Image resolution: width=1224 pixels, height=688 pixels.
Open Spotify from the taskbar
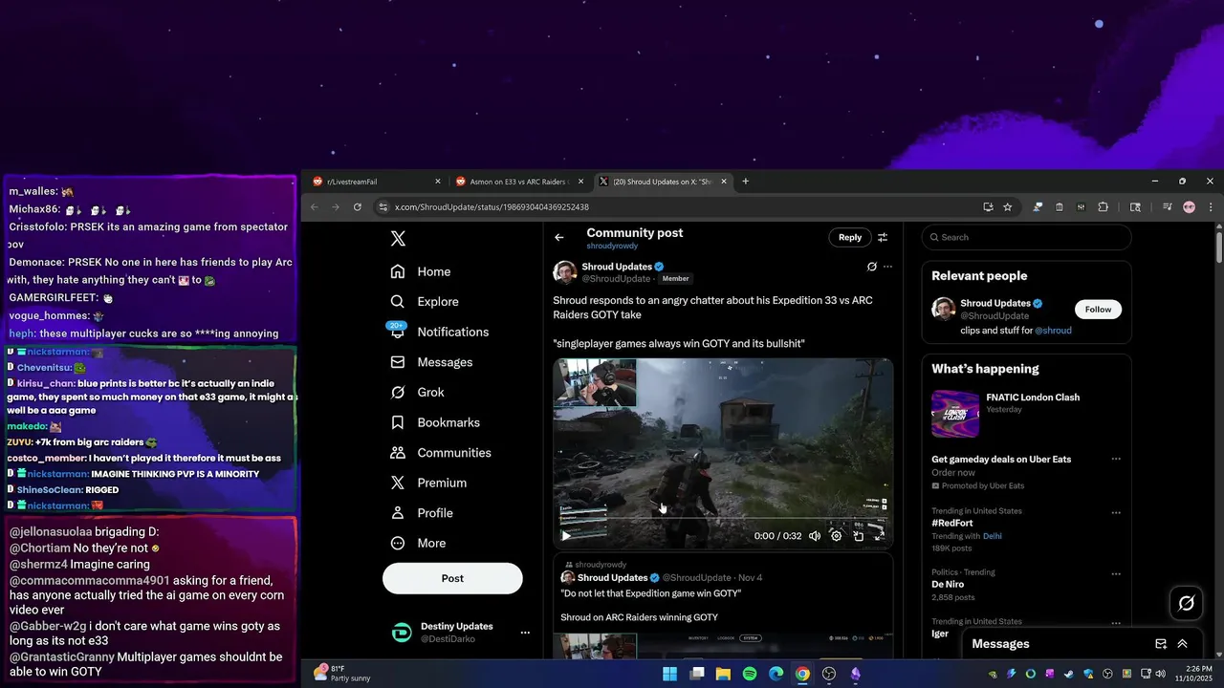750,674
